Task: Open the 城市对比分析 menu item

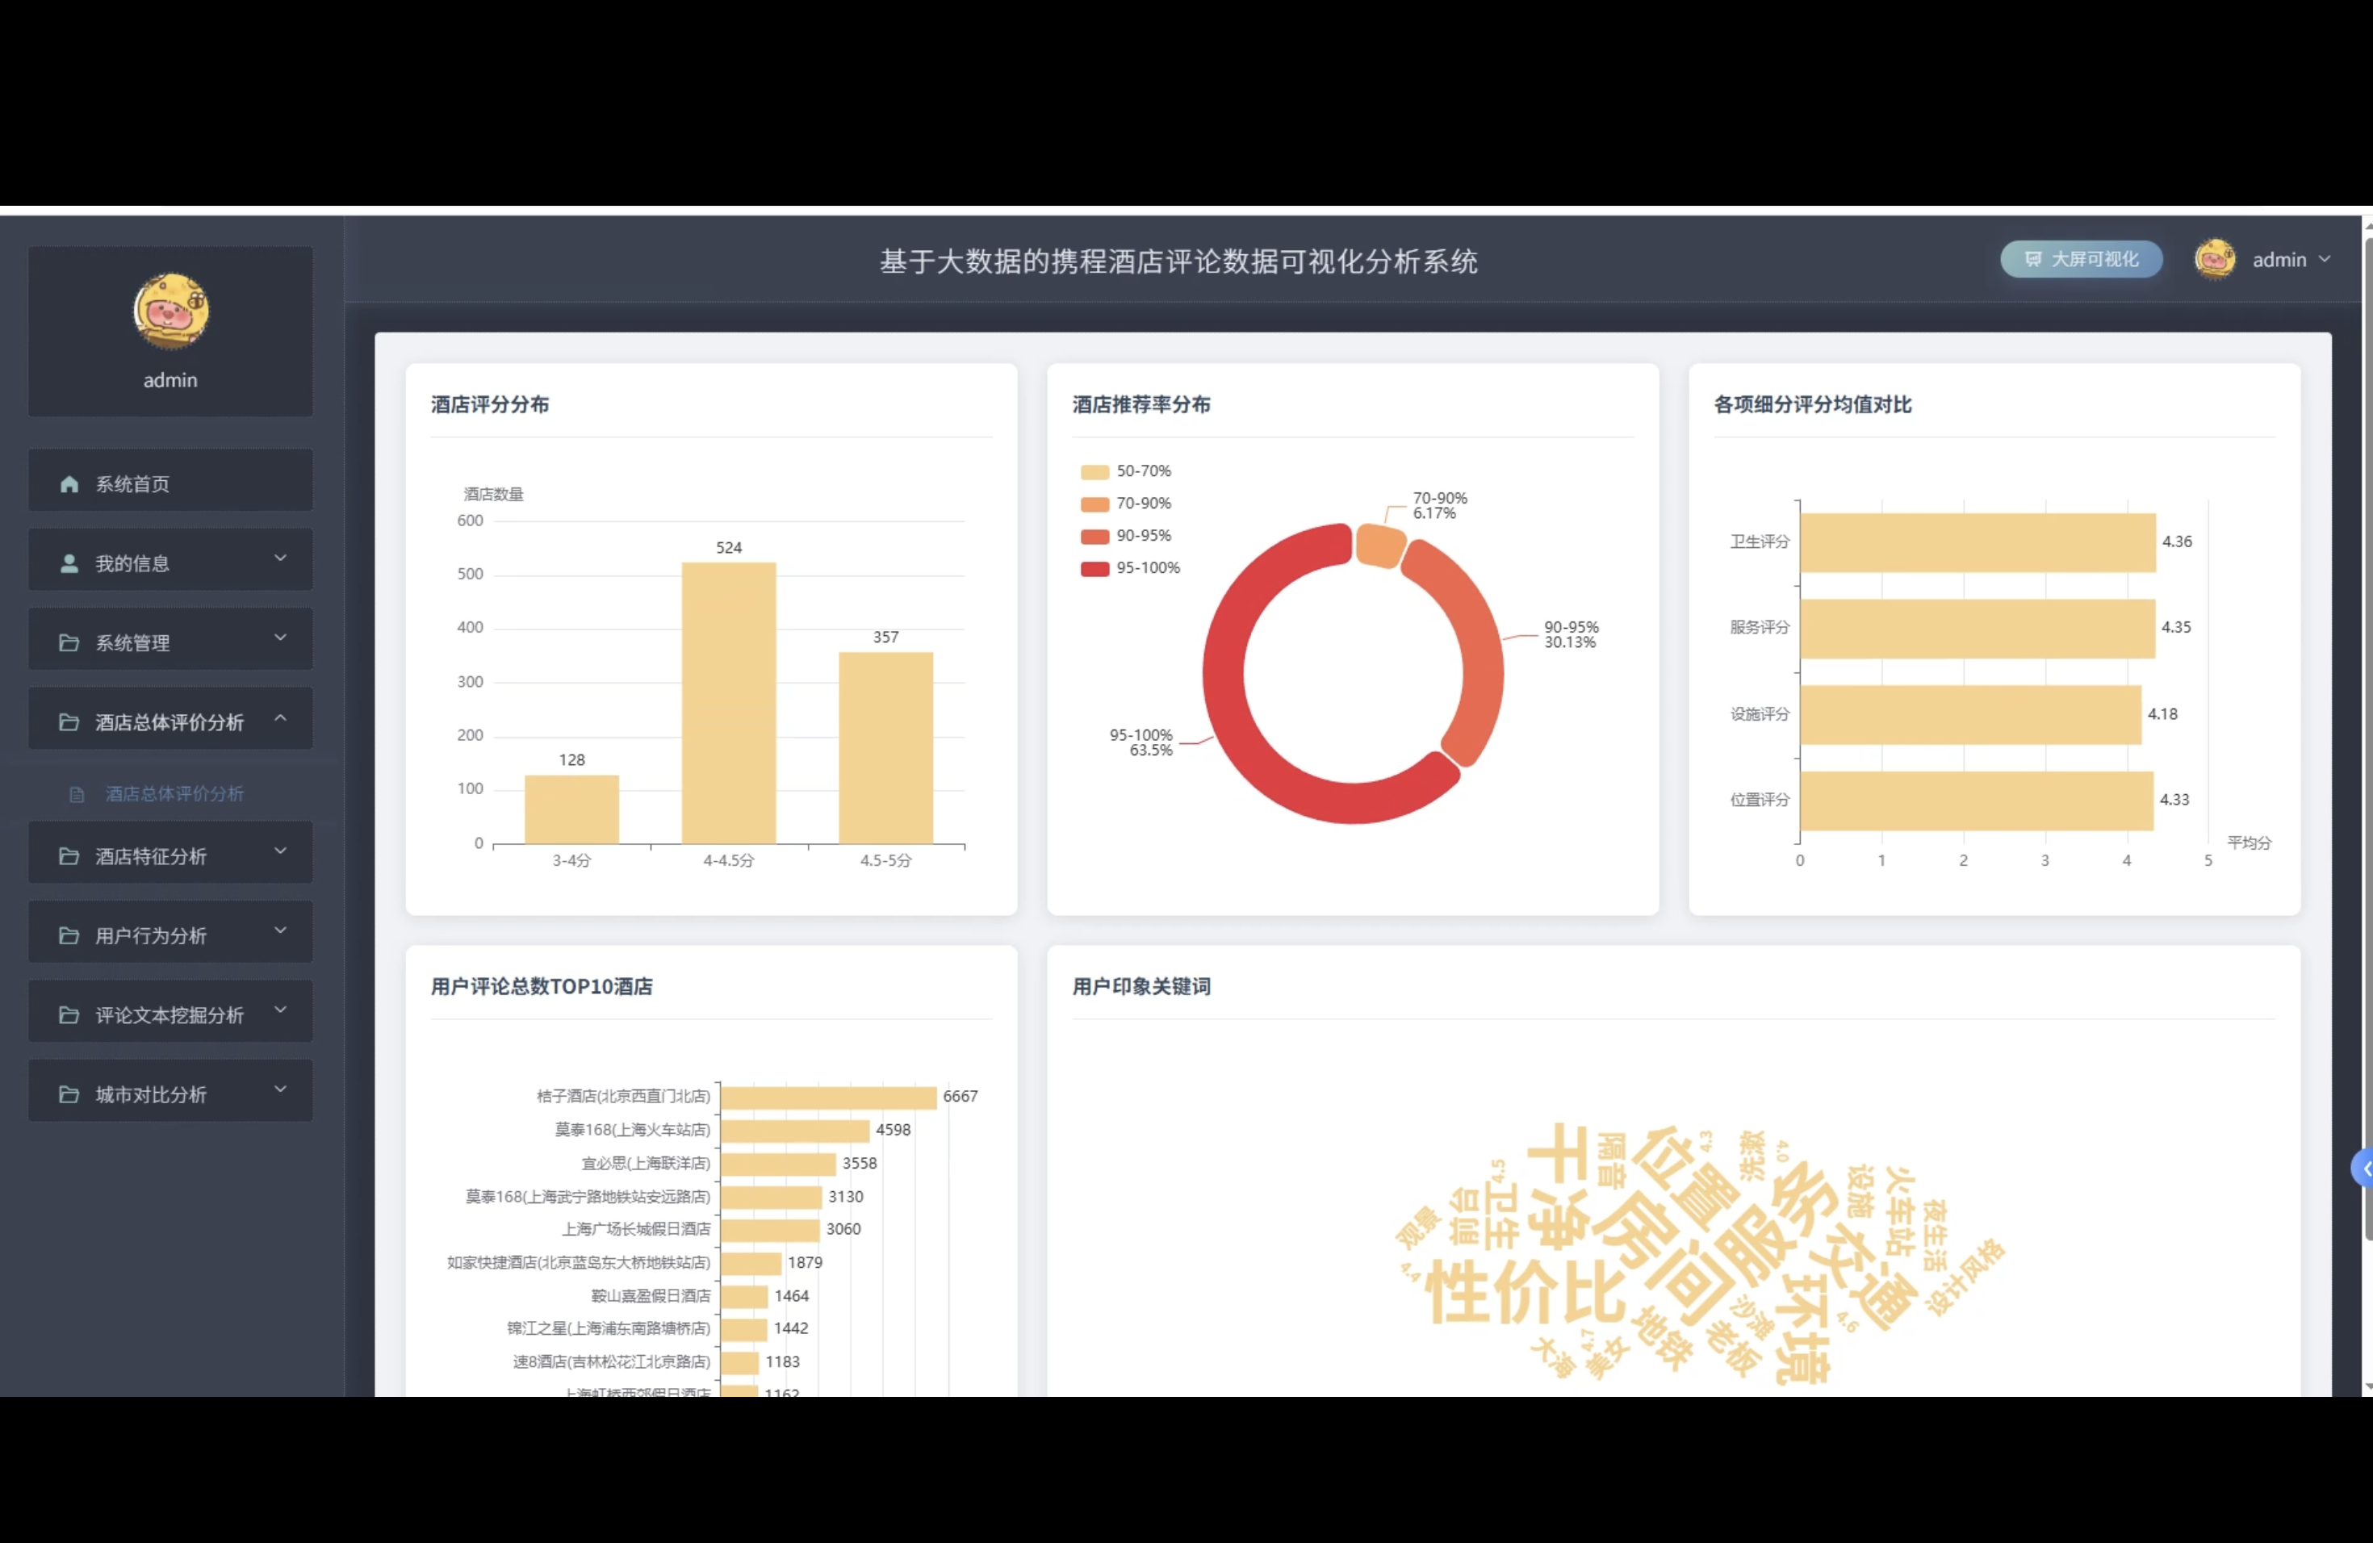Action: coord(170,1090)
